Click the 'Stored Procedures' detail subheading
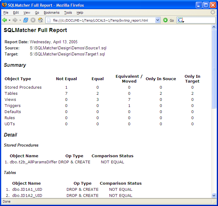 coord(21,145)
